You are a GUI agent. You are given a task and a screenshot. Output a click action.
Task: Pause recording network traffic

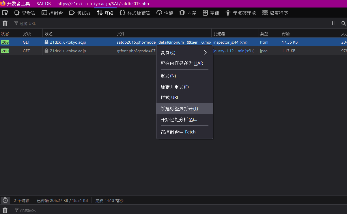tap(333, 23)
